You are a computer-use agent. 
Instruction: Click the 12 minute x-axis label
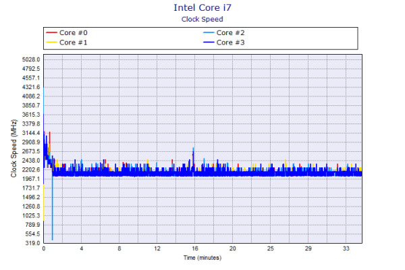tap(157, 248)
